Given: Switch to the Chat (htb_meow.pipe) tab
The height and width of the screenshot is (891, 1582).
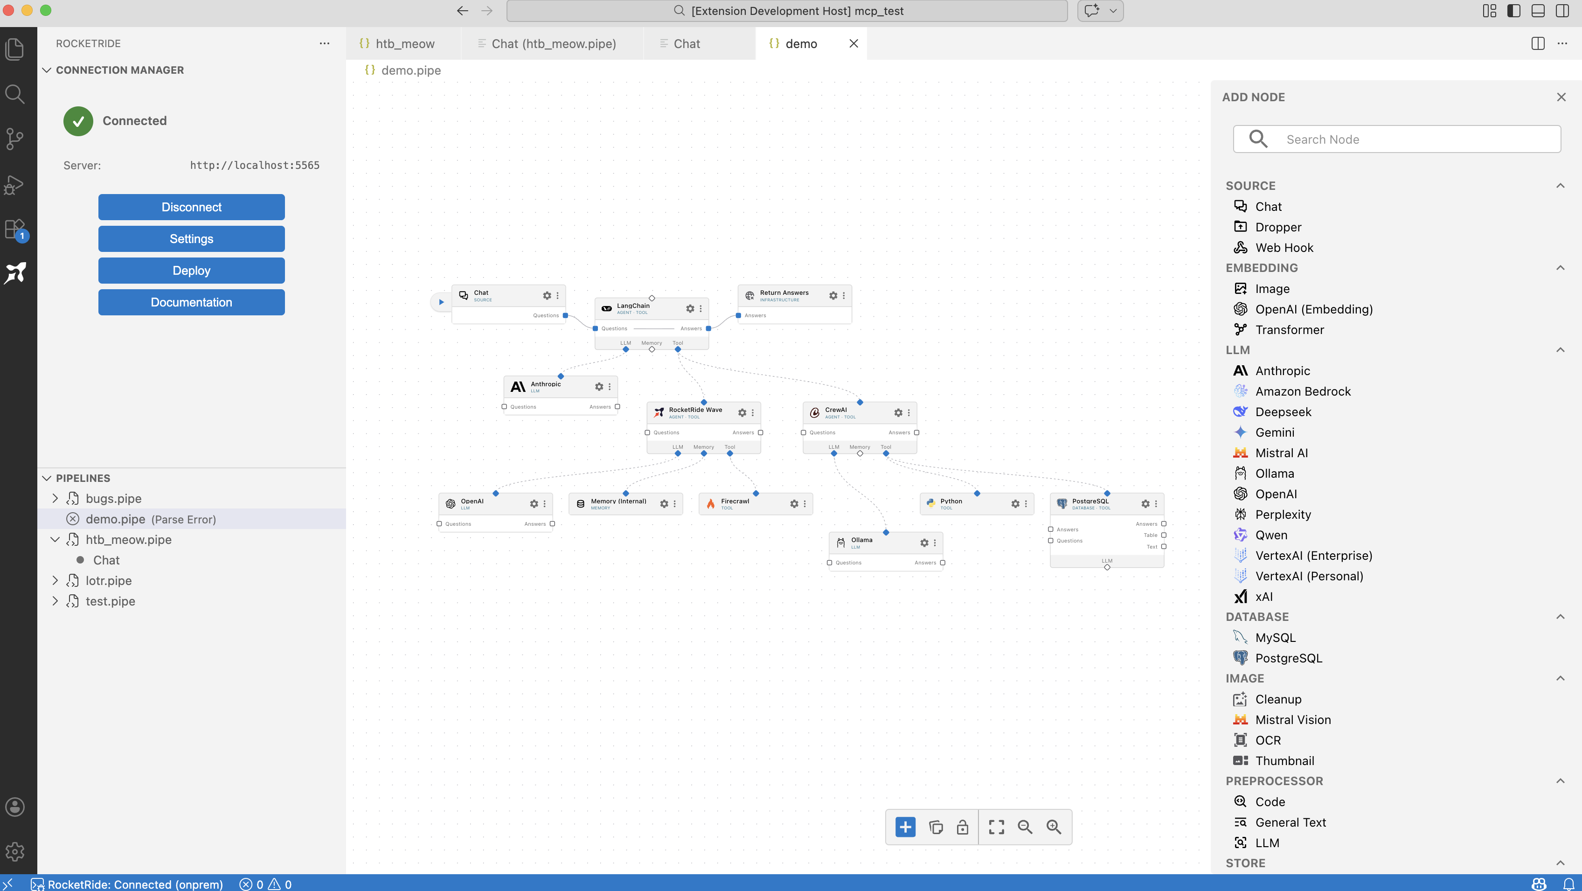Looking at the screenshot, I should click(x=553, y=43).
